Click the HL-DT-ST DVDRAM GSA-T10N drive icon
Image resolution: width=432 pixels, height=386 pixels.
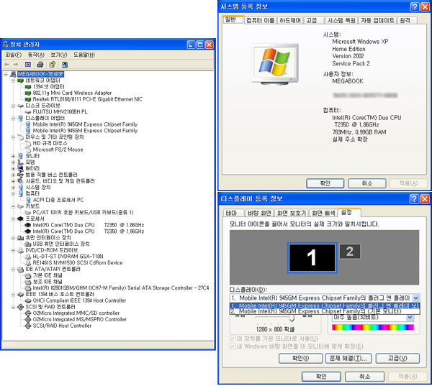click(28, 257)
